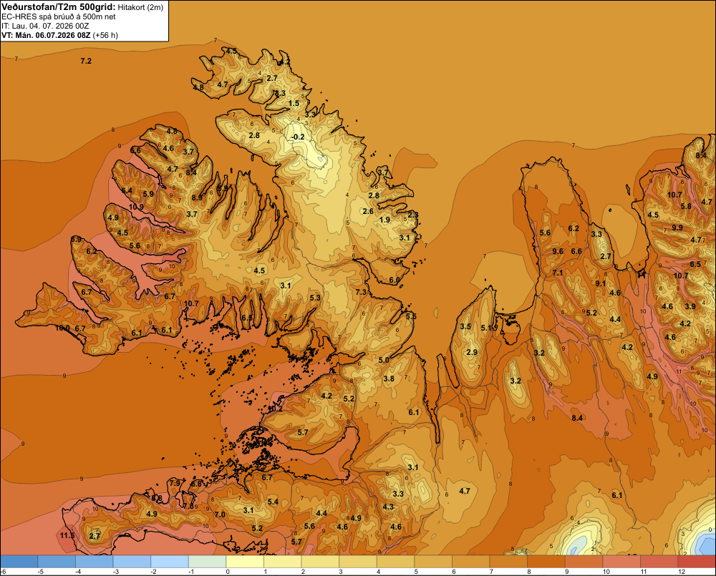Image resolution: width=716 pixels, height=576 pixels.
Task: Click the blue legend swatch between -6 and -5
Action: tap(19, 562)
